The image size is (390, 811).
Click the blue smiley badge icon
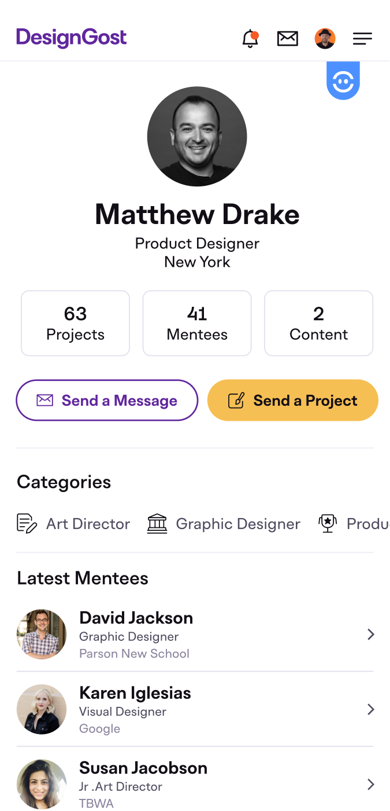coord(343,81)
